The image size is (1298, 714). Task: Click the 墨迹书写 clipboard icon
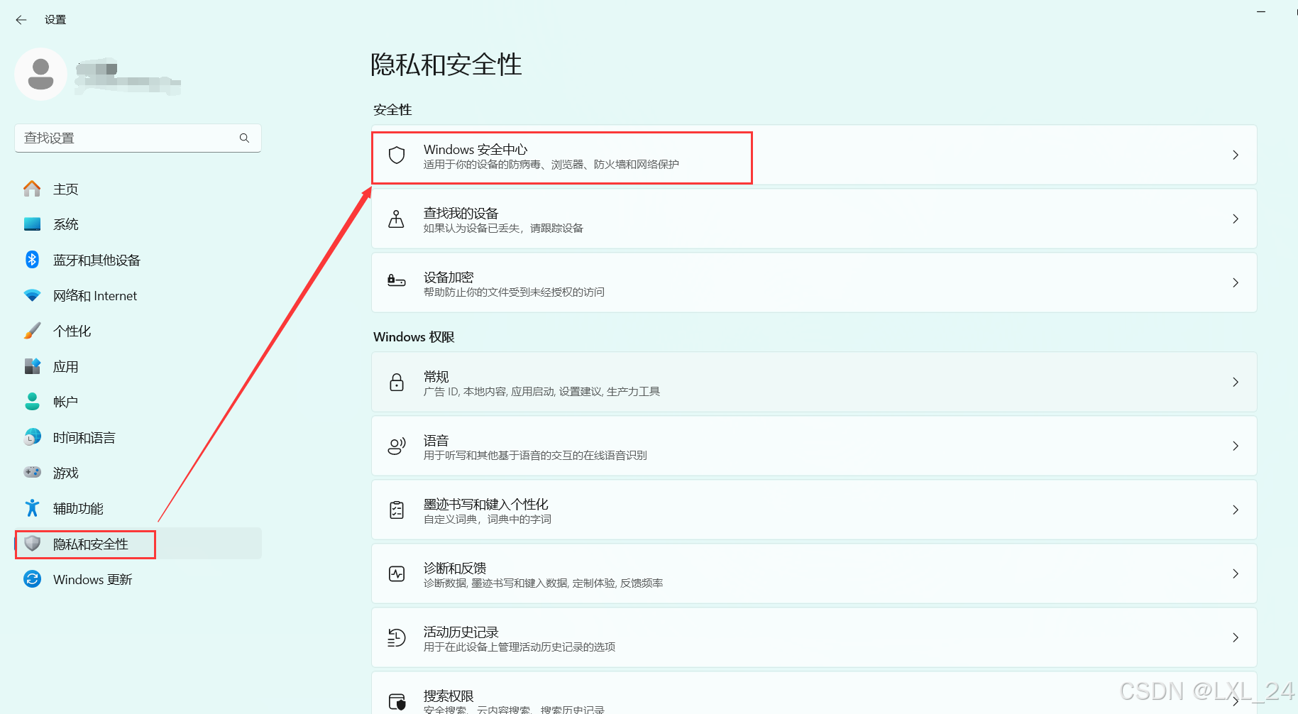point(397,510)
